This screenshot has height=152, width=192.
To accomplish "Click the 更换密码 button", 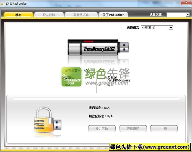I will click(133, 128).
